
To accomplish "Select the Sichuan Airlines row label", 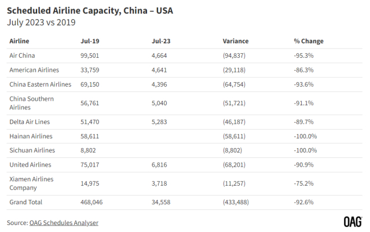I will click(32, 150).
